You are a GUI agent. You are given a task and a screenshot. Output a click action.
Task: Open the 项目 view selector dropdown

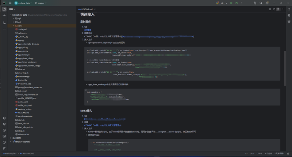pos(12,9)
